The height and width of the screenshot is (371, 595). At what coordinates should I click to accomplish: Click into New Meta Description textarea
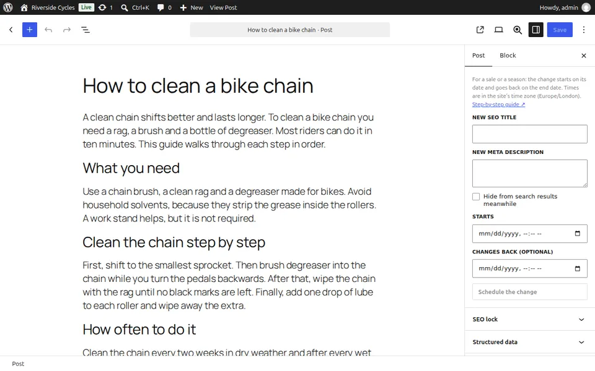pos(529,173)
